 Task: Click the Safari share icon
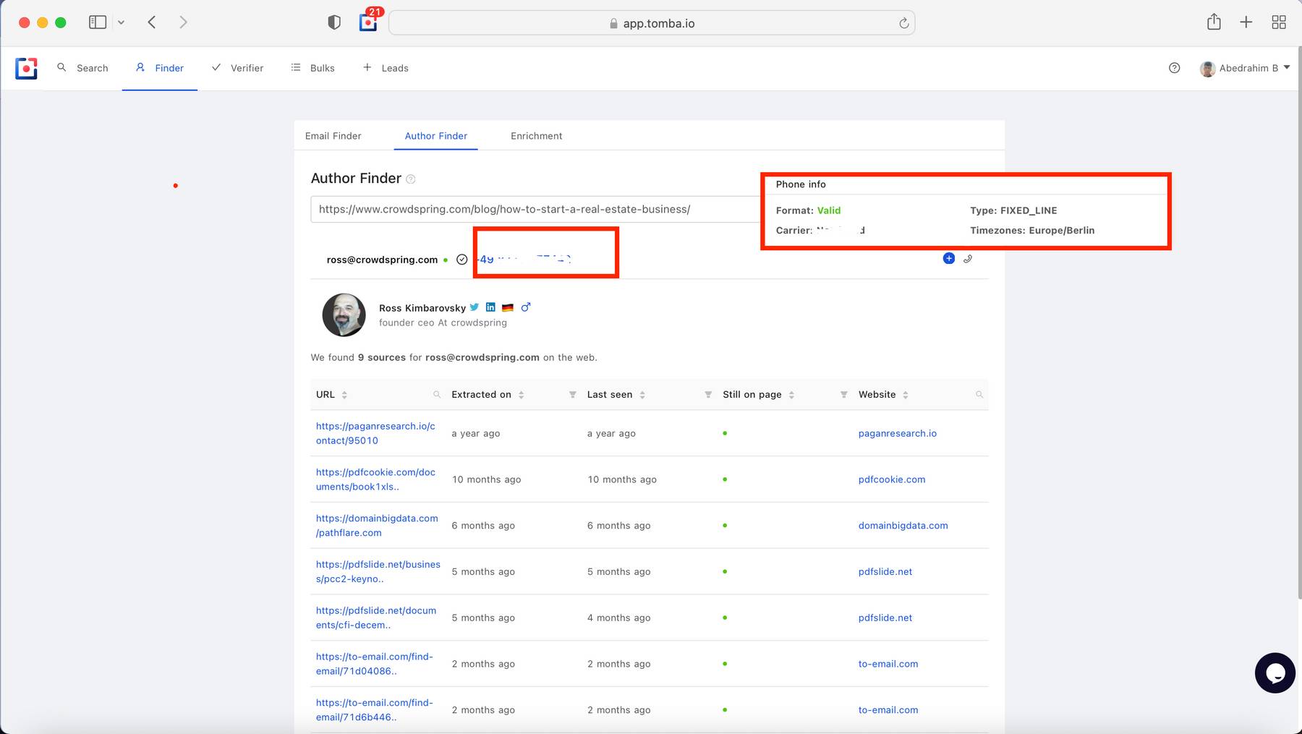(1214, 22)
